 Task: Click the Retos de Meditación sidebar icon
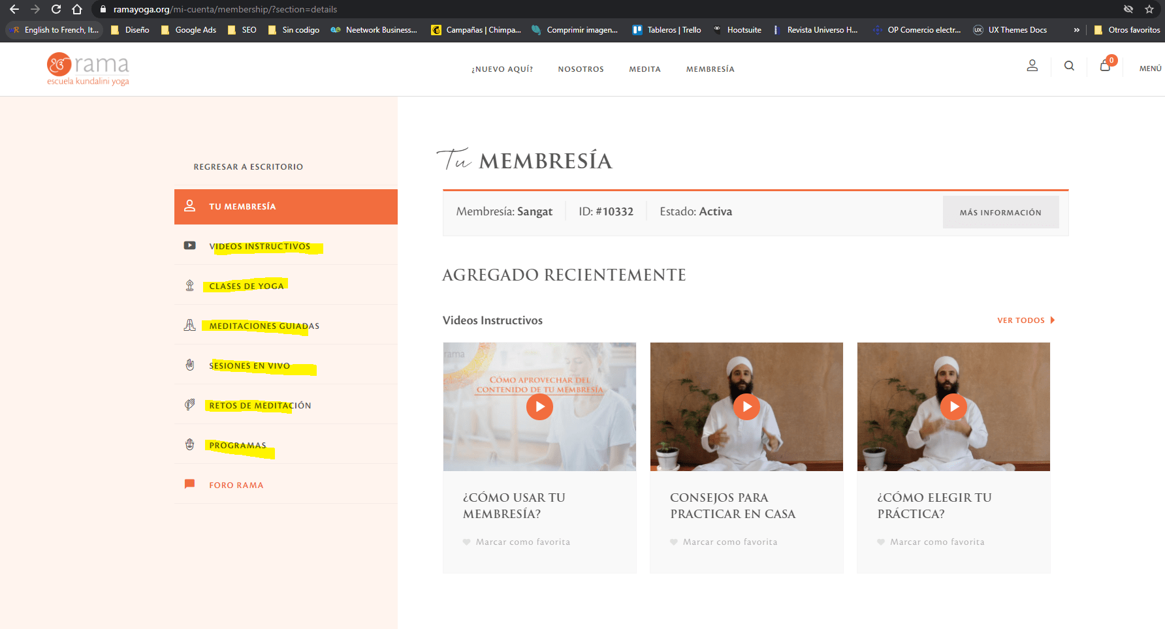(x=190, y=405)
